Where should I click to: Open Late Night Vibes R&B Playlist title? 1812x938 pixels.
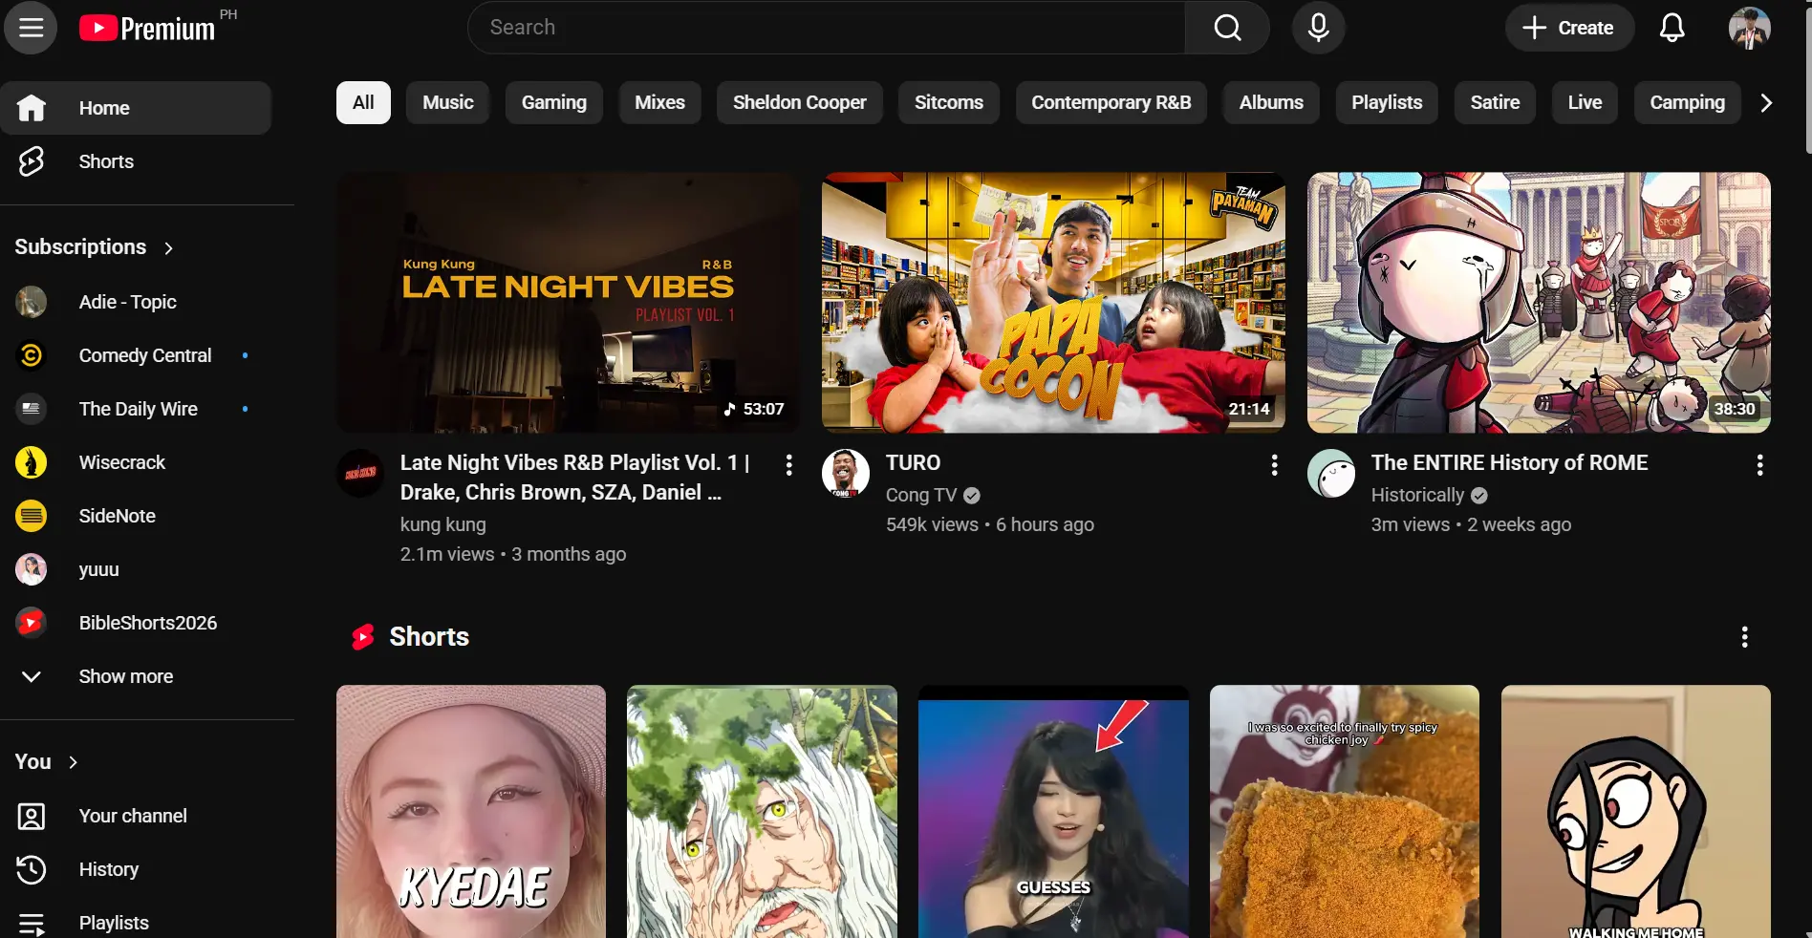point(574,478)
